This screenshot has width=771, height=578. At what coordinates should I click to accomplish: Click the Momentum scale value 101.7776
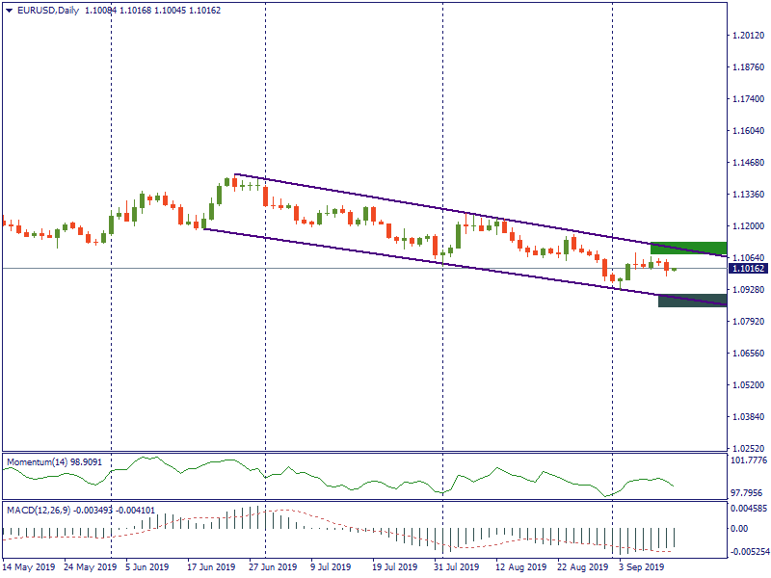click(x=748, y=460)
